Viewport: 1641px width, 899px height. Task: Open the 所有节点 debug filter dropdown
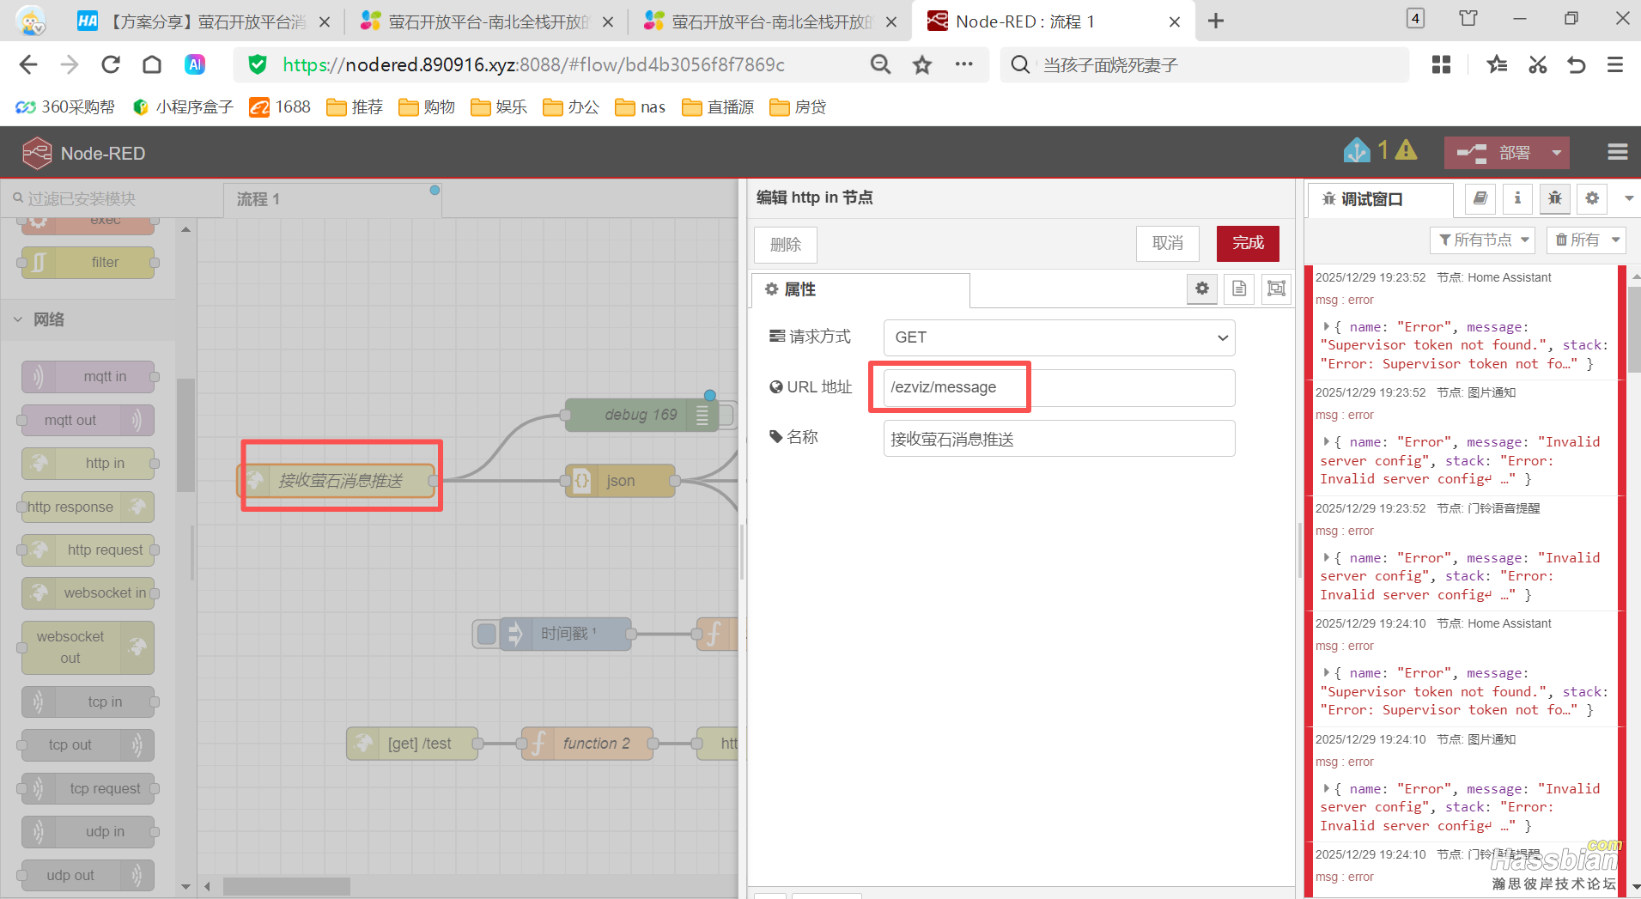[1482, 240]
